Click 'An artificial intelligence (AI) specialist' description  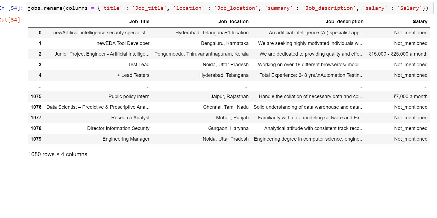[316, 33]
